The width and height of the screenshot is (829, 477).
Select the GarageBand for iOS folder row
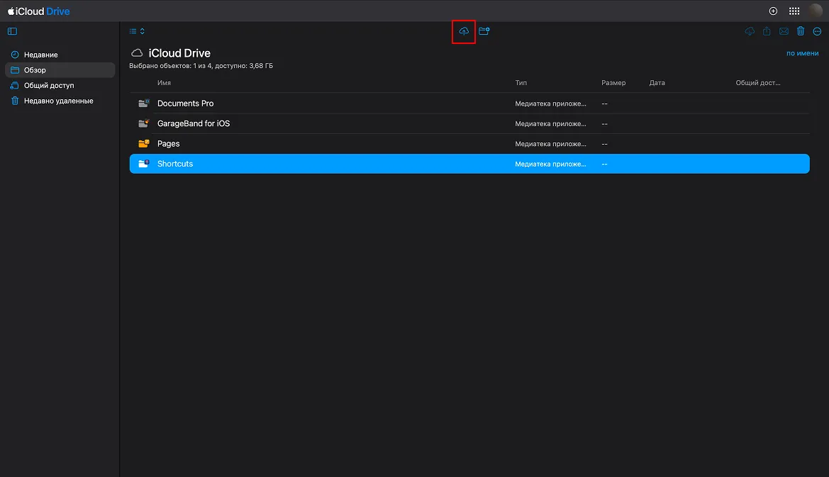tap(469, 123)
